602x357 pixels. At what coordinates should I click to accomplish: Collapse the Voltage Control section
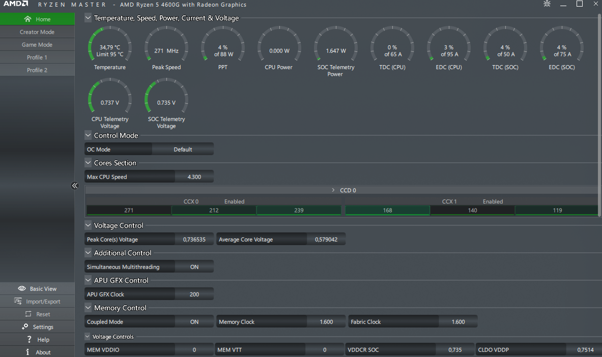(88, 225)
